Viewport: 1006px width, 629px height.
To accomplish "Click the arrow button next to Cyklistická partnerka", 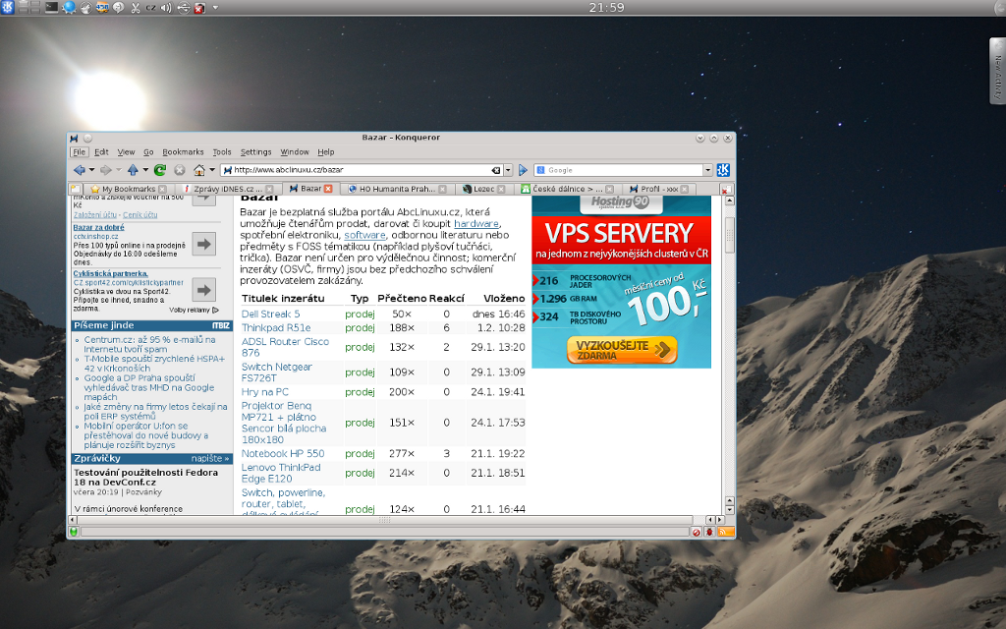I will [x=204, y=290].
